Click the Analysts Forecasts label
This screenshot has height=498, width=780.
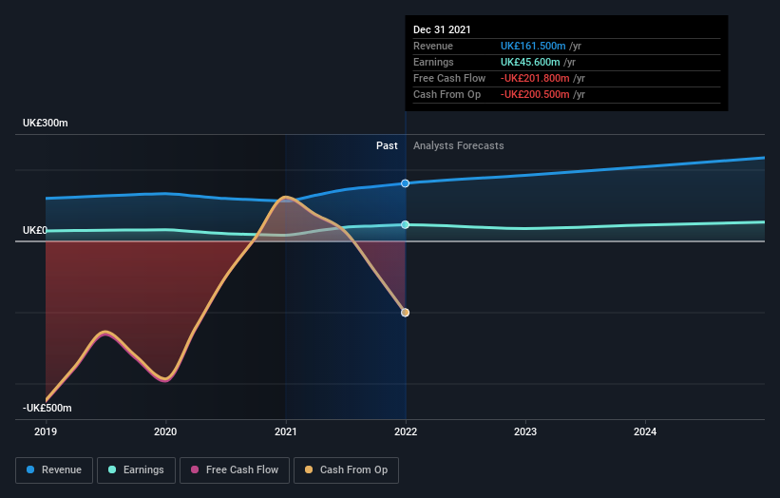459,145
